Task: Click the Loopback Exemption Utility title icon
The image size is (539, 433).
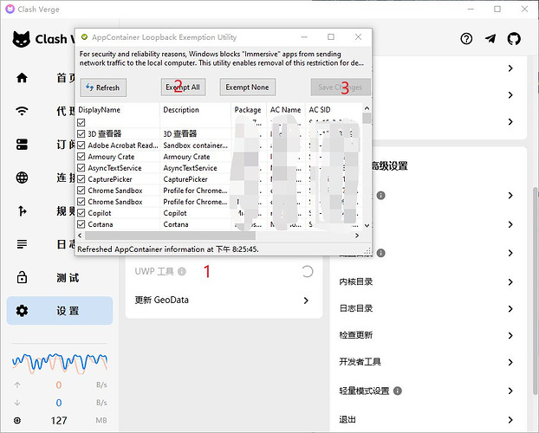Action: 84,36
